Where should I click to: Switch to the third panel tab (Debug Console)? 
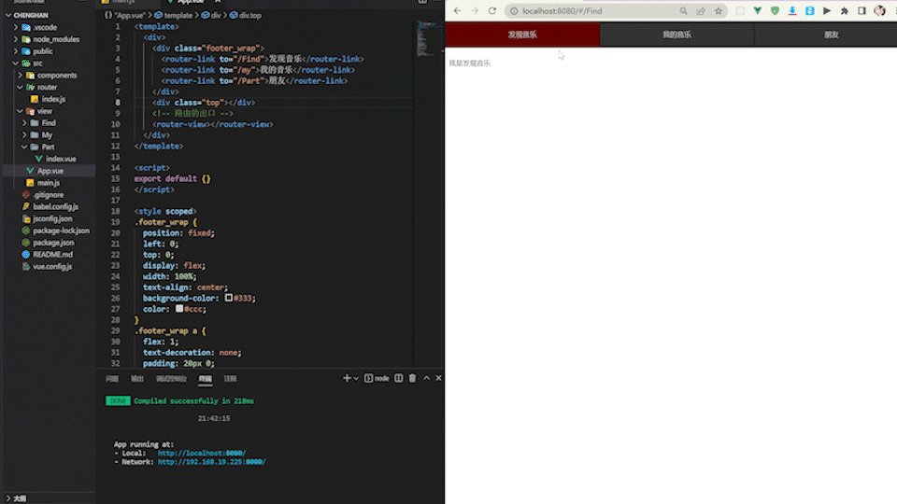[x=171, y=379]
